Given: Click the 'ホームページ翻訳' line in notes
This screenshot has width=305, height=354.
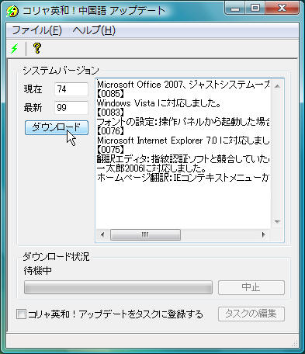Looking at the screenshot, I should [x=183, y=178].
